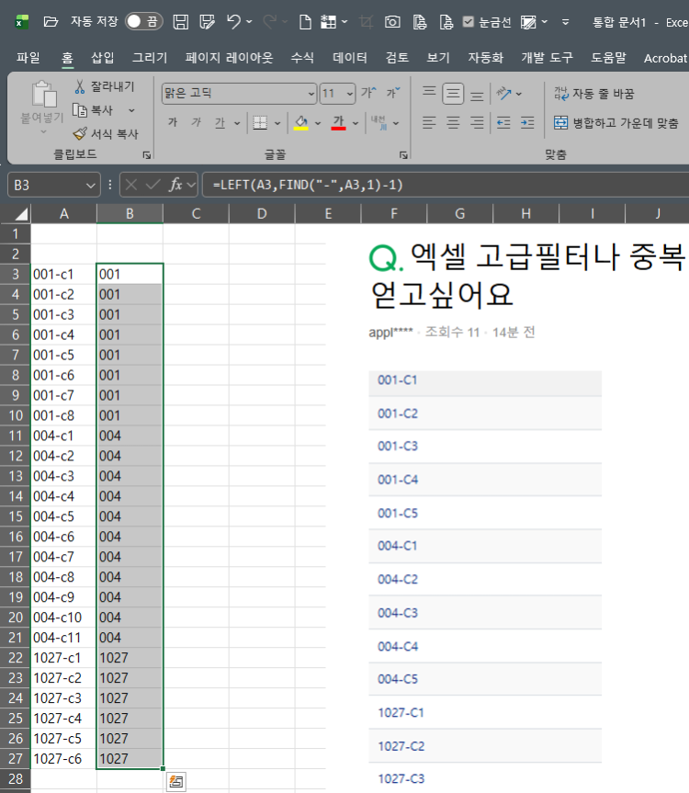Screen dimensions: 689x793
Task: Open the 개발 도구 ribbon tab
Action: [547, 58]
